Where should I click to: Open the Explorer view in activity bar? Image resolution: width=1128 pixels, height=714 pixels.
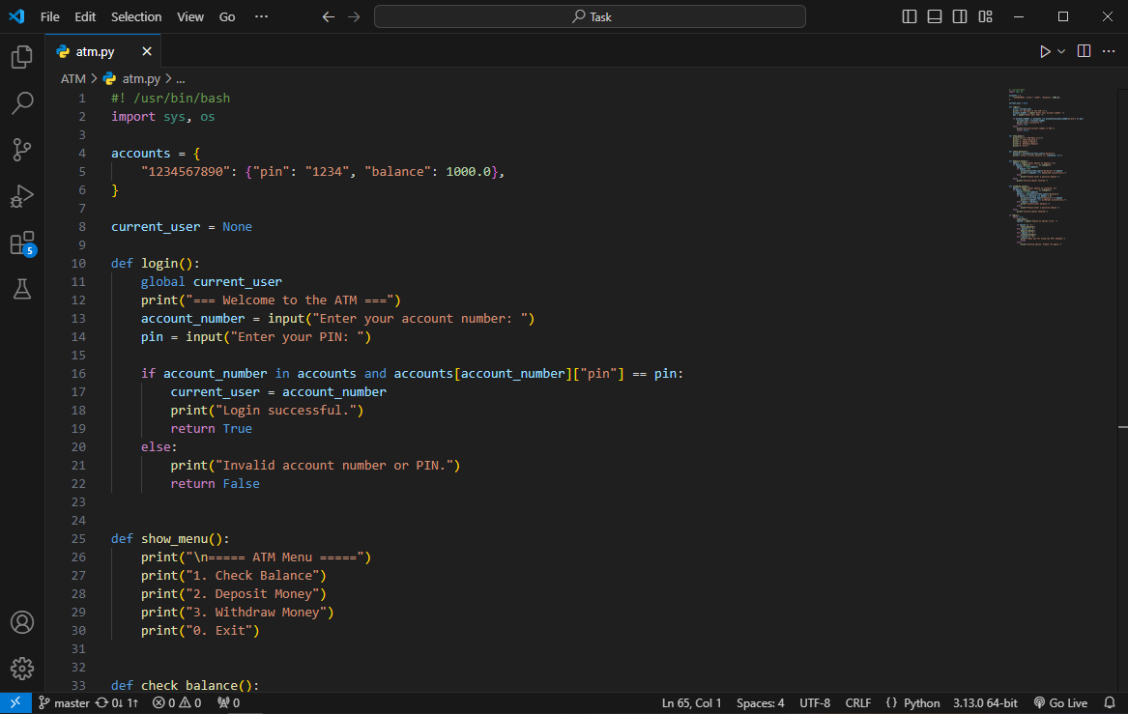pyautogui.click(x=21, y=57)
